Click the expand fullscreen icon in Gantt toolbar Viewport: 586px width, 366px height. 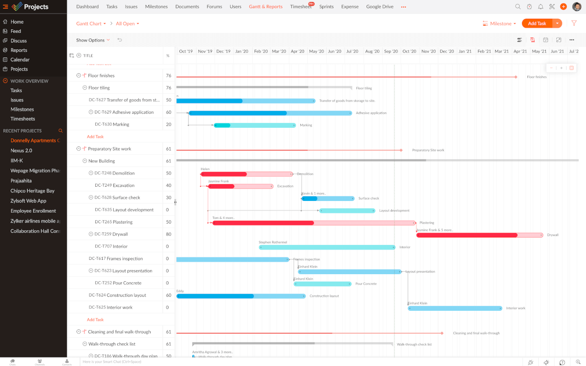(558, 40)
